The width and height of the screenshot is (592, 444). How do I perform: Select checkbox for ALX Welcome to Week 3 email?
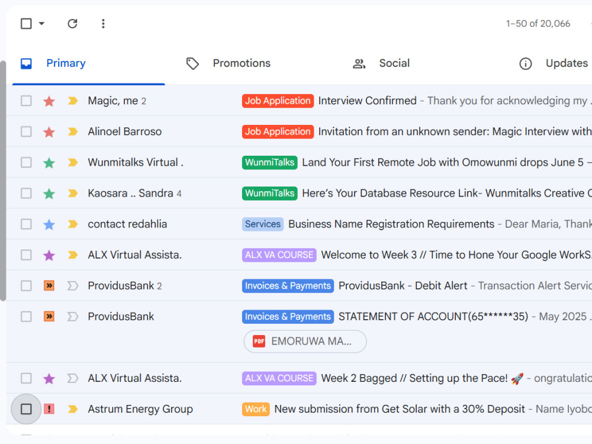coord(26,255)
